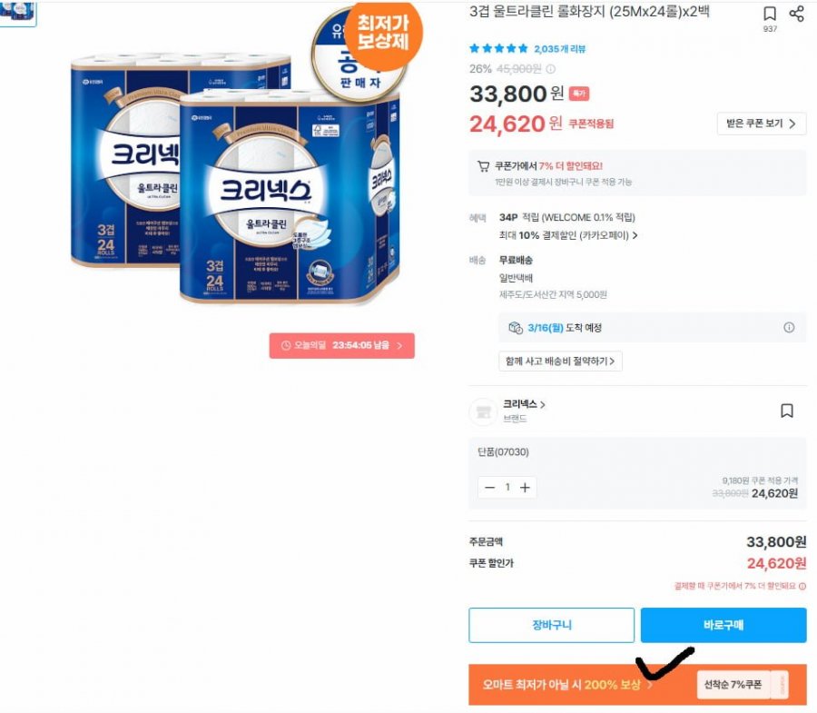This screenshot has height=713, width=817.
Task: Expand 함께 사고 배송비 절약하기
Action: [560, 361]
